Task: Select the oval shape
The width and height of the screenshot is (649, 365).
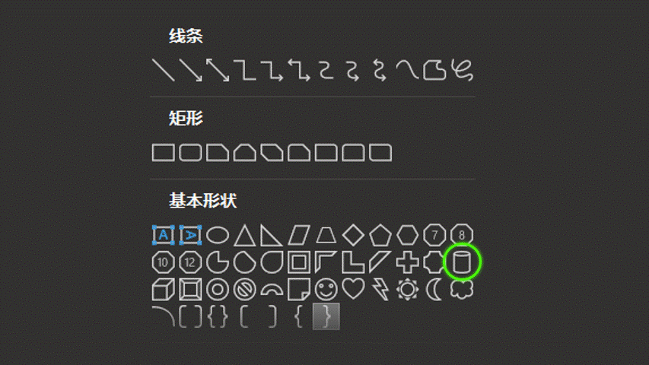Action: point(218,235)
